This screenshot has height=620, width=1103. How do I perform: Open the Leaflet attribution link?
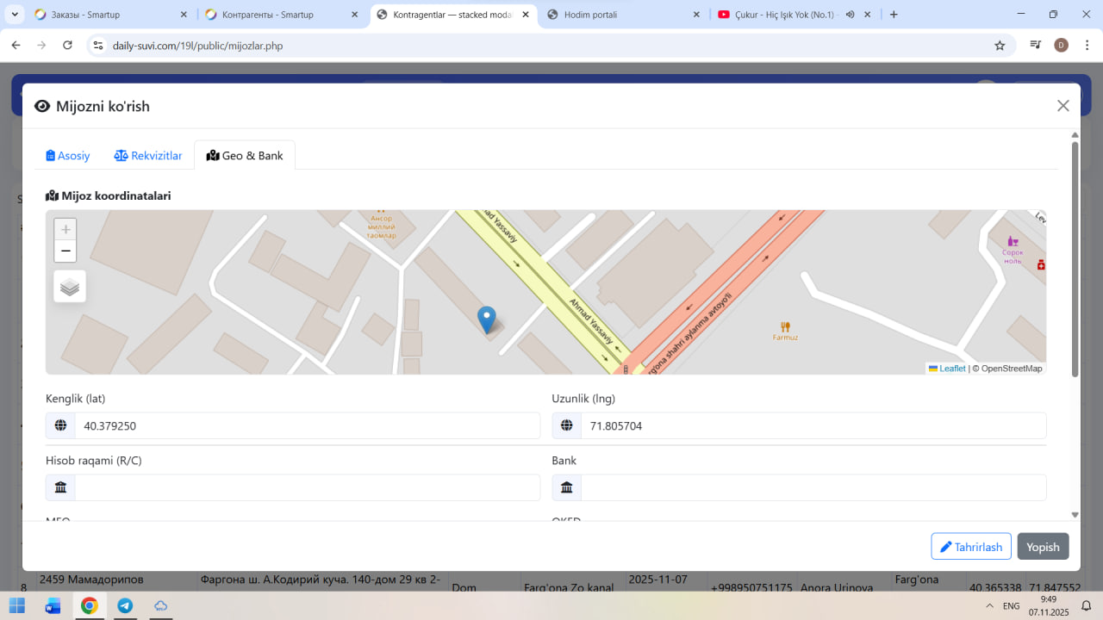point(951,369)
